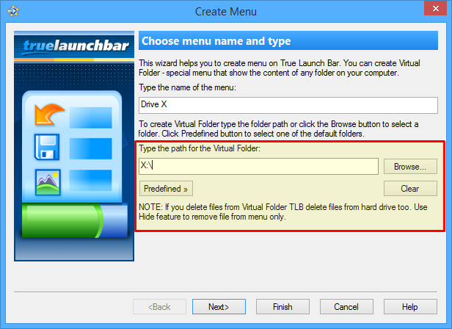The width and height of the screenshot is (452, 329).
Task: Focus the menu name field containing Drive X
Action: [288, 104]
